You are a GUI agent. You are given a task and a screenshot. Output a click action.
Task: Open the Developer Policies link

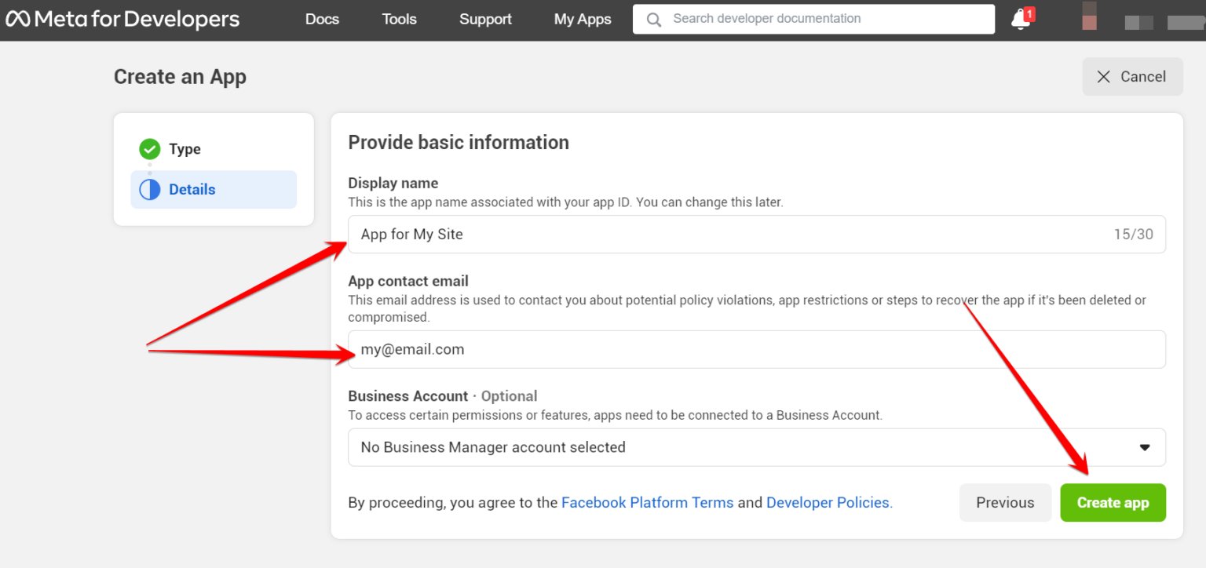click(x=829, y=503)
